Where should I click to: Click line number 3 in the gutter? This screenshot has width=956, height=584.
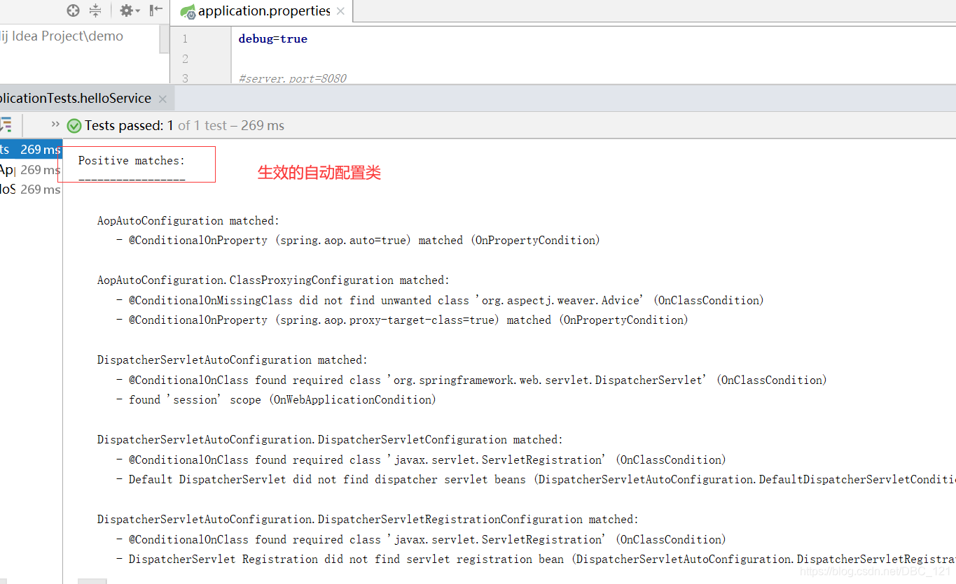(185, 78)
